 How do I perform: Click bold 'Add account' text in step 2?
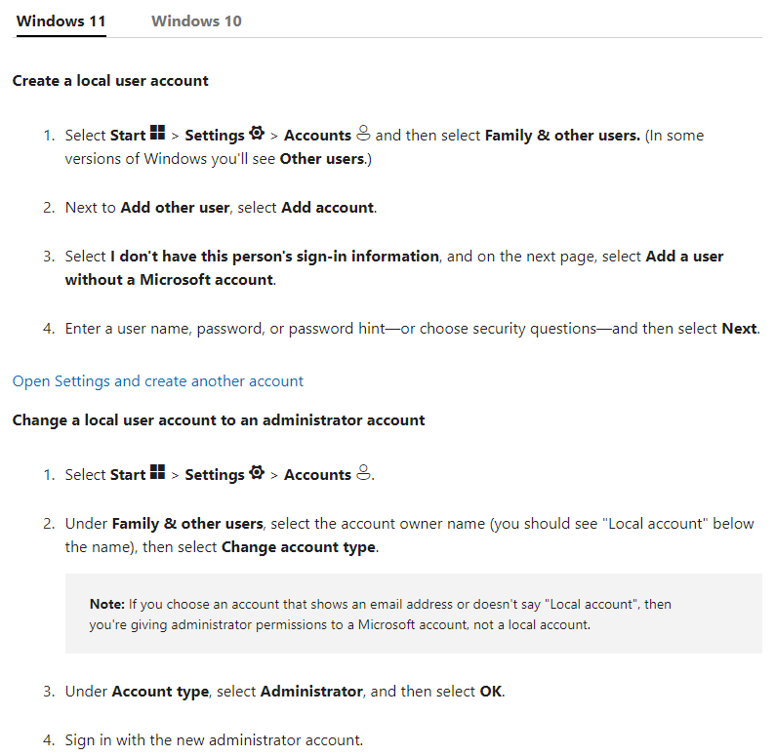(x=327, y=208)
